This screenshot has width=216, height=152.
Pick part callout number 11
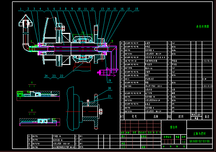click(86, 9)
